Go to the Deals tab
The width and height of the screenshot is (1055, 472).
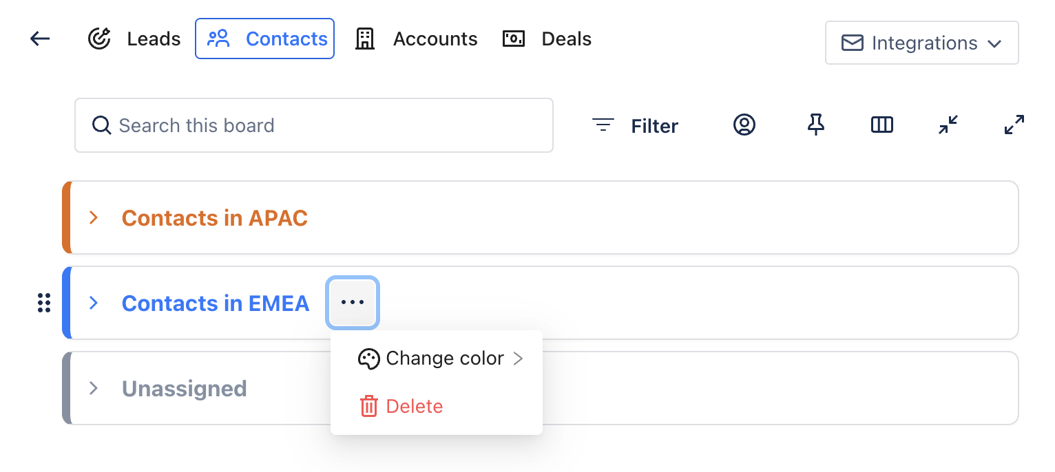(x=547, y=39)
